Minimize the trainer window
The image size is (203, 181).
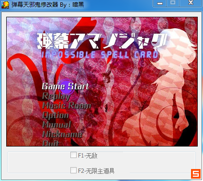pyautogui.click(x=160, y=3)
